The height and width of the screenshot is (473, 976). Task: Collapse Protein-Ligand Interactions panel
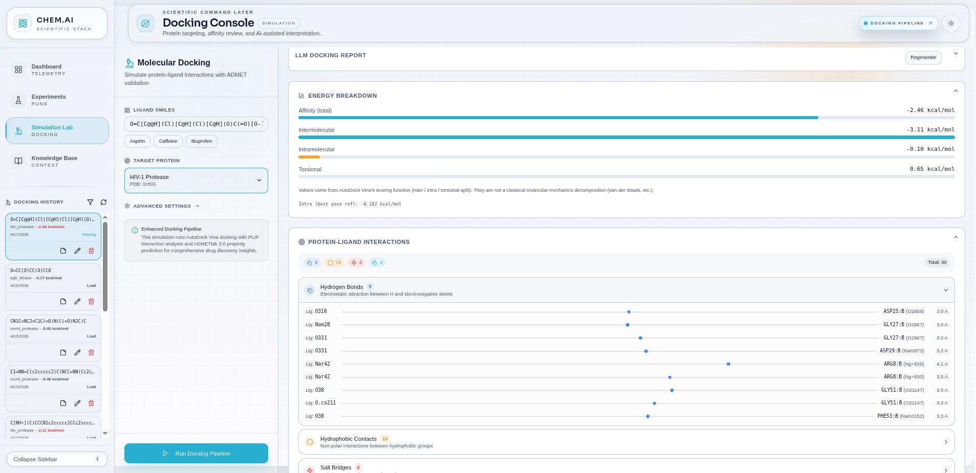pos(956,237)
